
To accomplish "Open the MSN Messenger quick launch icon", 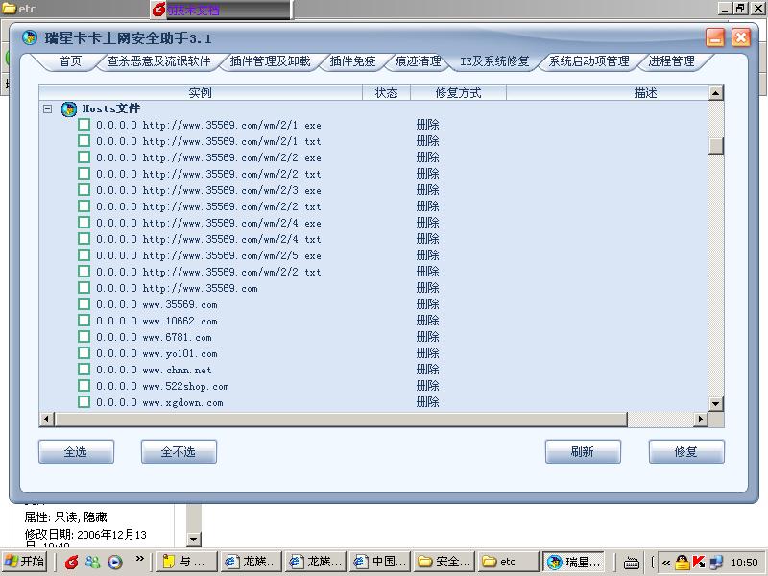I will (x=92, y=562).
